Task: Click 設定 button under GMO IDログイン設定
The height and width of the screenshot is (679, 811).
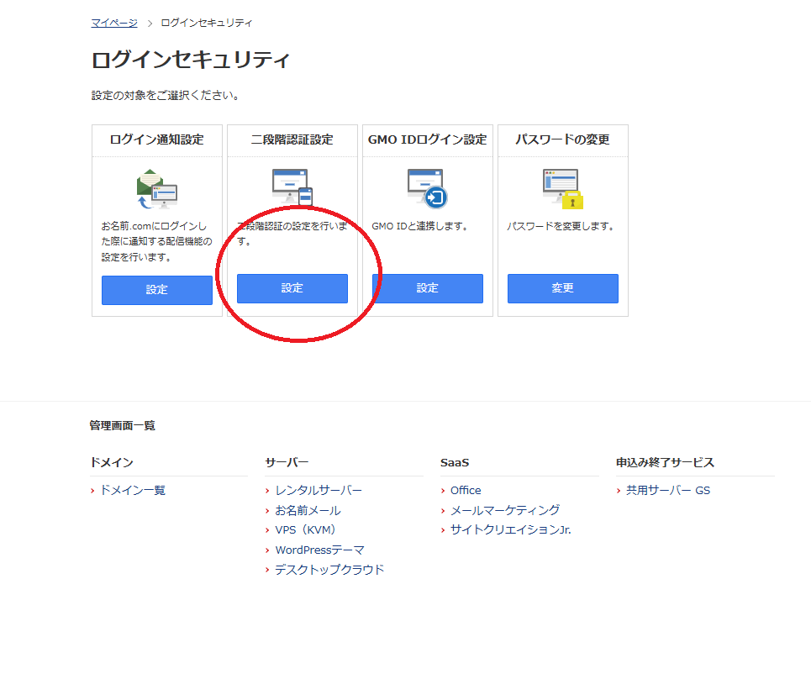Action: tap(428, 288)
